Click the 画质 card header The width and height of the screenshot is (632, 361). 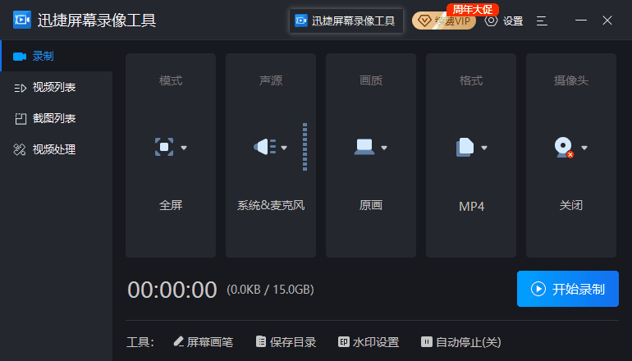click(x=371, y=80)
